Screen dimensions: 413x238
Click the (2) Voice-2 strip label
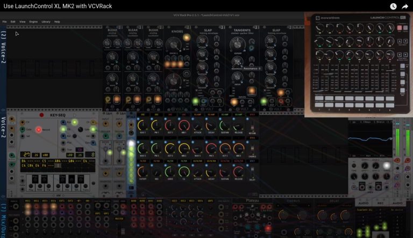(x=3, y=47)
